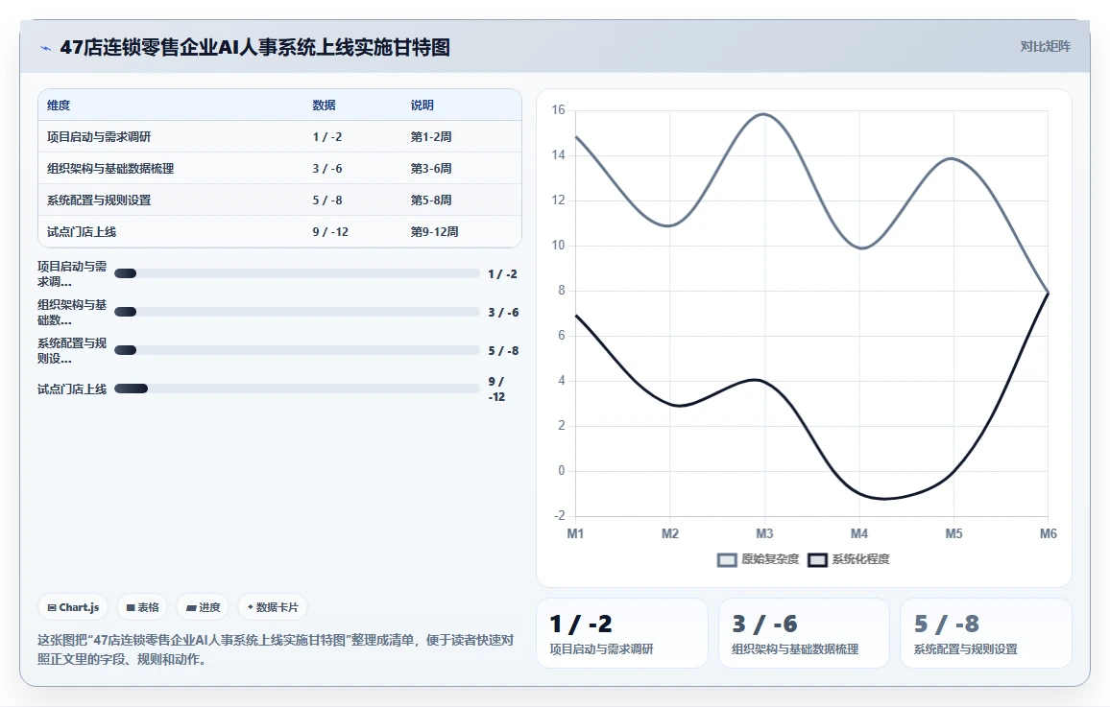Image resolution: width=1110 pixels, height=707 pixels.
Task: Click the 9 / -12 value in table
Action: pyautogui.click(x=330, y=232)
